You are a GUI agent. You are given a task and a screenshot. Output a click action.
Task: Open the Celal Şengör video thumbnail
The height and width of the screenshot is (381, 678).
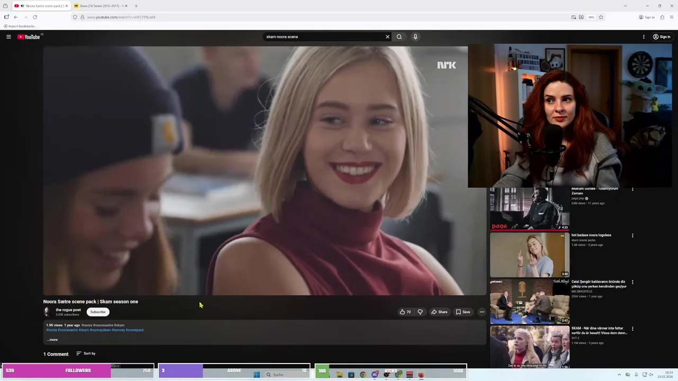pos(529,301)
